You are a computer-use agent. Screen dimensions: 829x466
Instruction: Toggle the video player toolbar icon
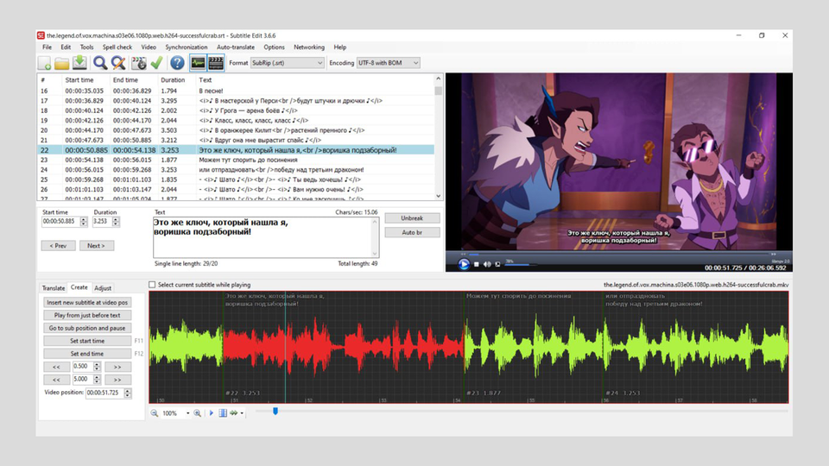tap(216, 63)
